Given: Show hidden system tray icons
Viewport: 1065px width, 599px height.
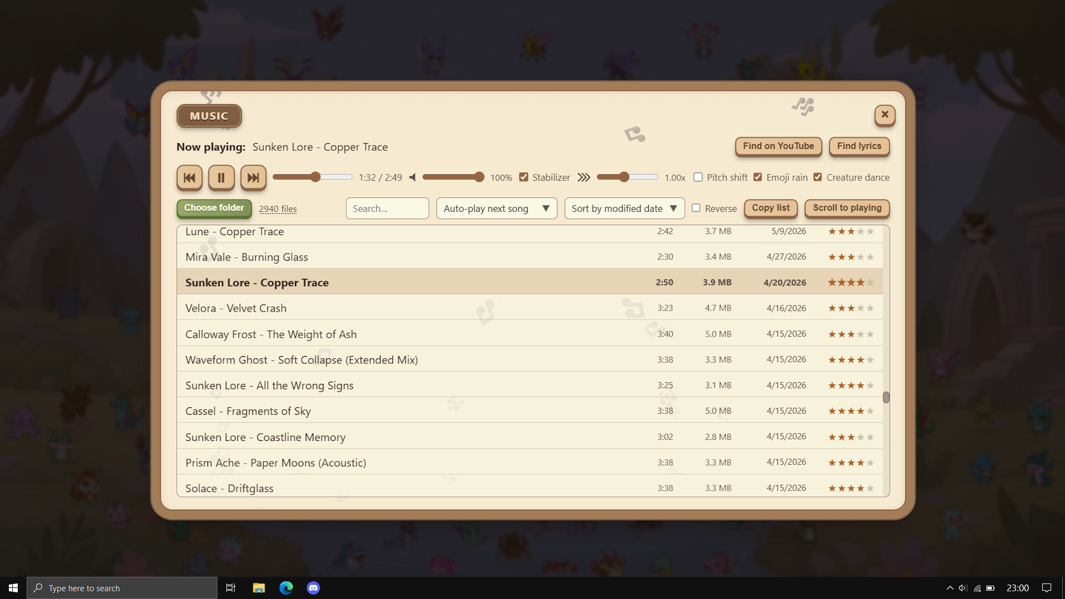Looking at the screenshot, I should [x=950, y=588].
